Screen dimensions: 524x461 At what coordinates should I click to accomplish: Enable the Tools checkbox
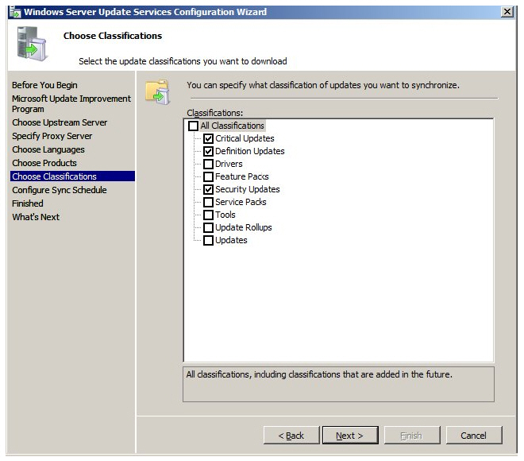(208, 215)
